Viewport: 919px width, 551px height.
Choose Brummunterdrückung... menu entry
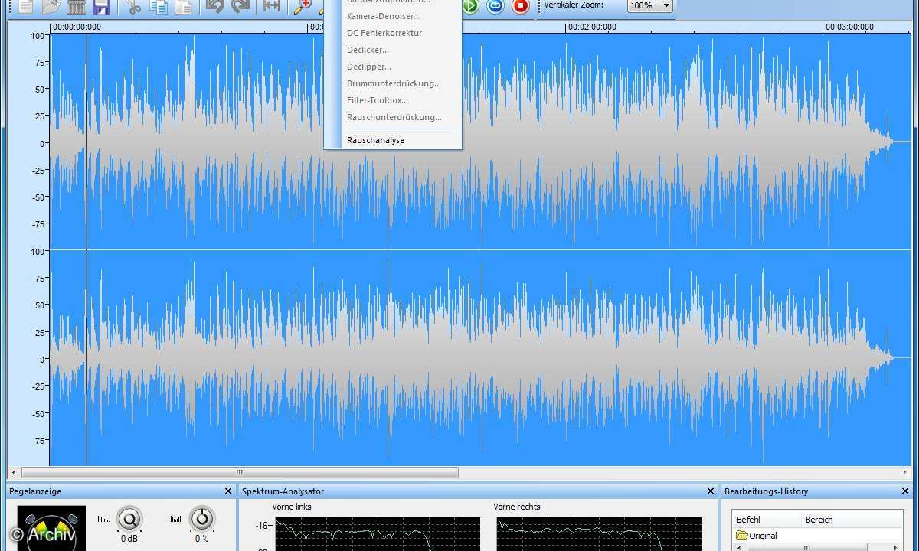[x=394, y=83]
